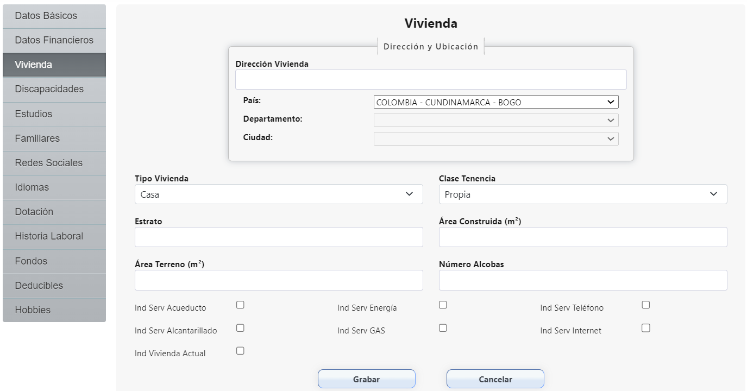The height and width of the screenshot is (391, 747).
Task: Switch to the Datos Financieros section
Action: coord(53,40)
